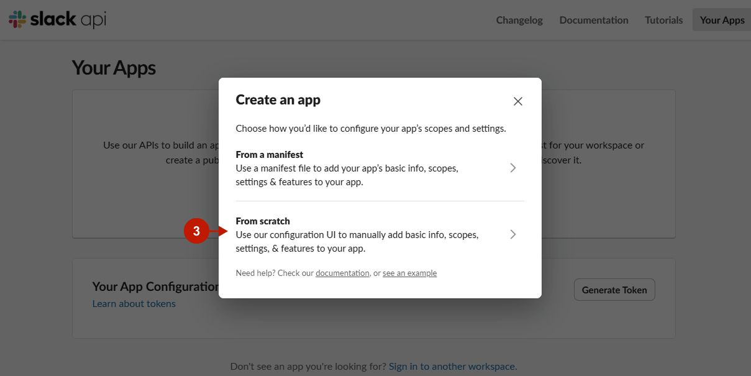The image size is (751, 376).
Task: Click the Slack API logo
Action: coord(57,19)
